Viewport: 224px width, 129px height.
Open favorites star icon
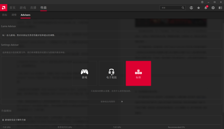coord(199,8)
